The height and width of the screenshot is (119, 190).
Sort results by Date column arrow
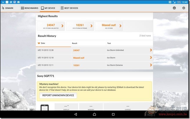tap(39, 43)
